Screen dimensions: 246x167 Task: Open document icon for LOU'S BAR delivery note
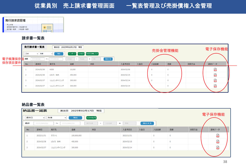pos(218,142)
